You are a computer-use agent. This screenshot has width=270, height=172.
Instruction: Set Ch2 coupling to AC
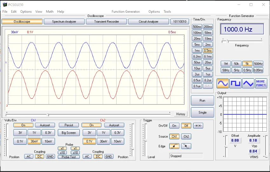pyautogui.click(x=87, y=156)
